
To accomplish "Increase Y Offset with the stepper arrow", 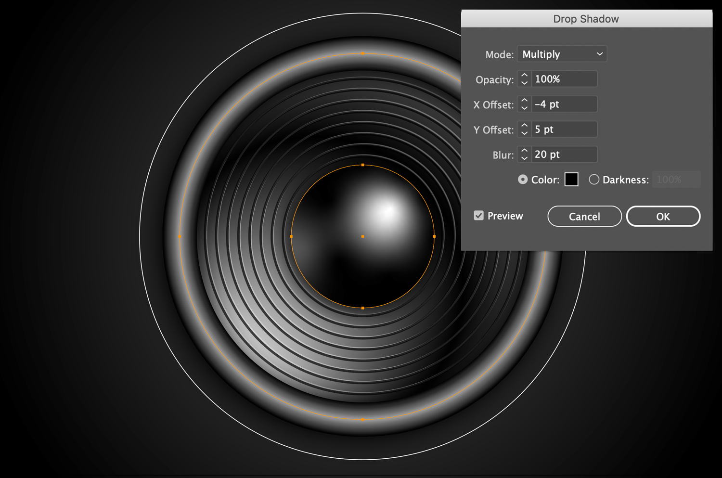I will [524, 126].
